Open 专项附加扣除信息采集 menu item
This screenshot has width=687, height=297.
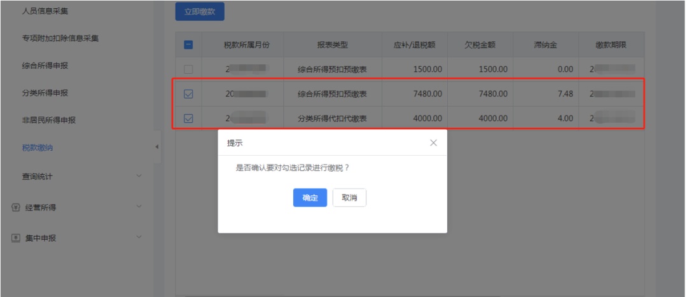pyautogui.click(x=60, y=39)
